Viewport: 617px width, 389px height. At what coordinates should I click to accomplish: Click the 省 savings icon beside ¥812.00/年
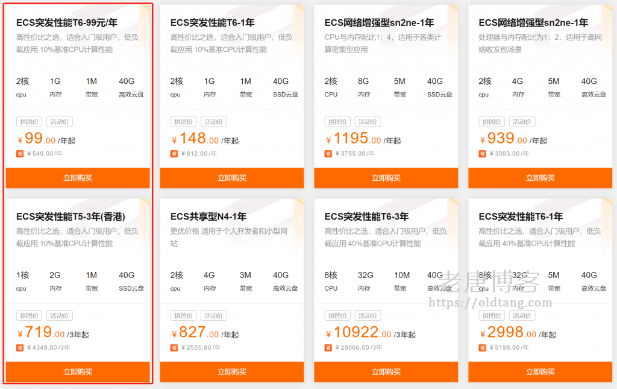click(174, 154)
